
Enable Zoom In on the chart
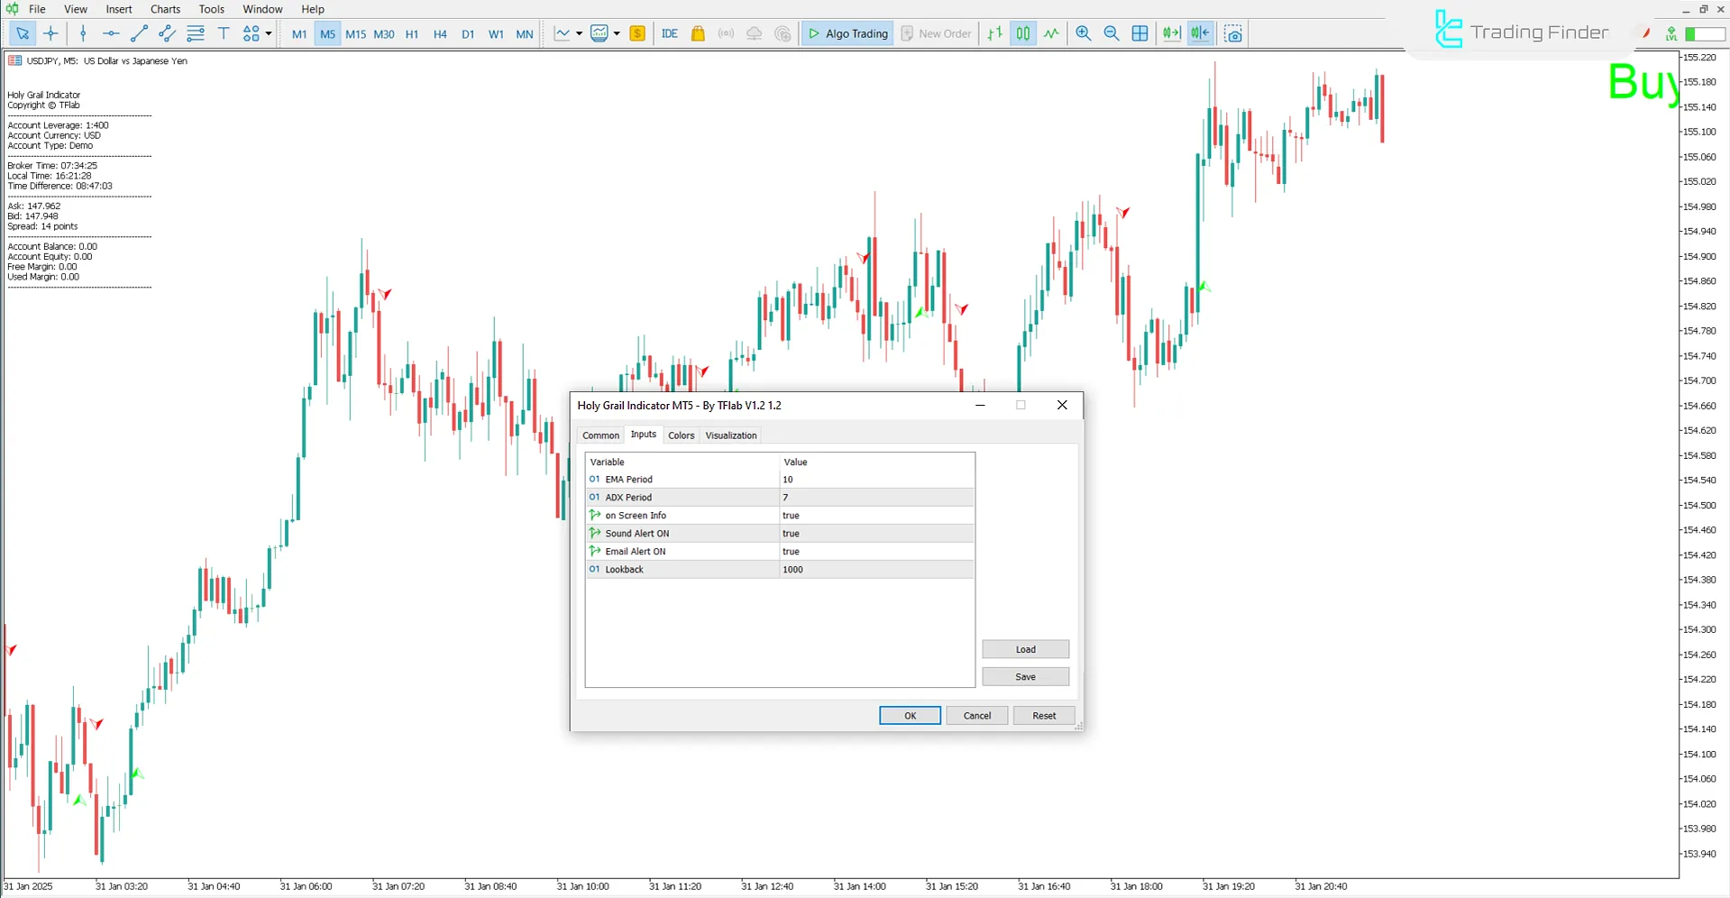point(1084,33)
